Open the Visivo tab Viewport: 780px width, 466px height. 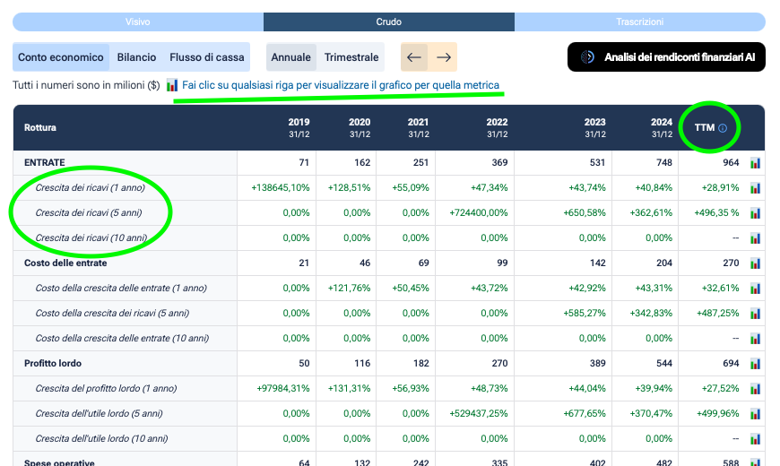point(138,22)
